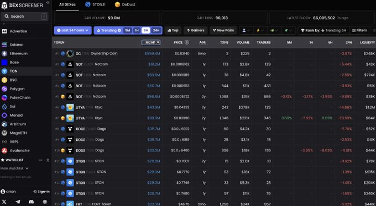Open the Discord icon link

pos(31,202)
